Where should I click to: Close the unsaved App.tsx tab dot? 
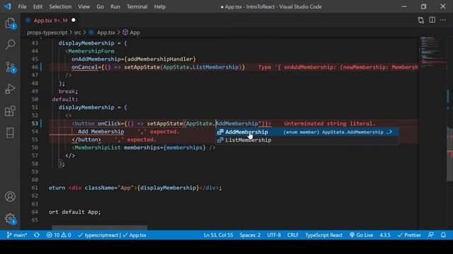[74, 20]
